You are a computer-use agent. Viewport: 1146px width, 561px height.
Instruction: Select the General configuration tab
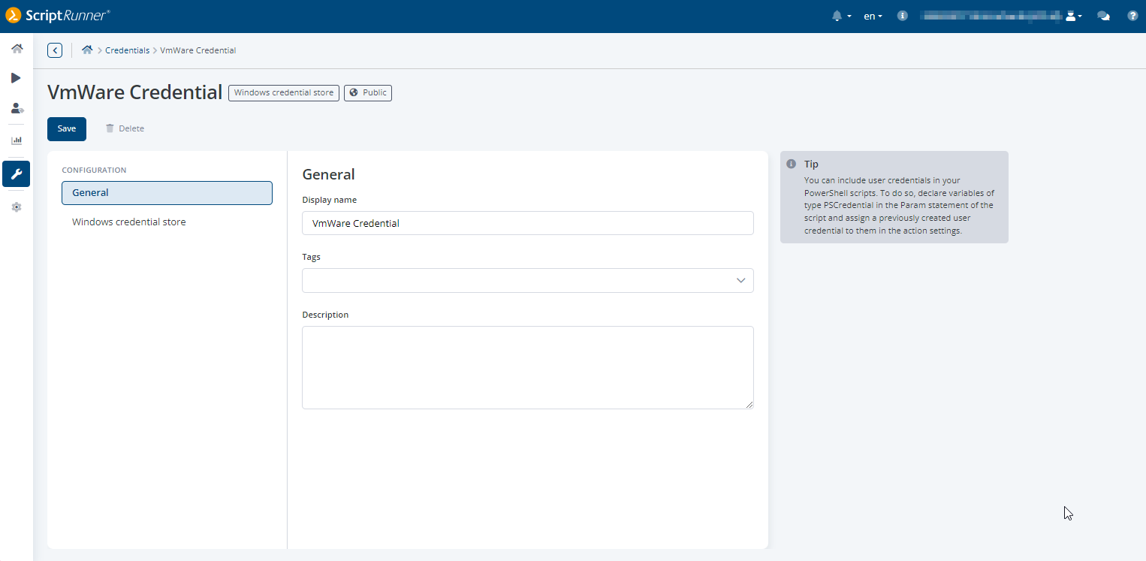[x=167, y=193]
